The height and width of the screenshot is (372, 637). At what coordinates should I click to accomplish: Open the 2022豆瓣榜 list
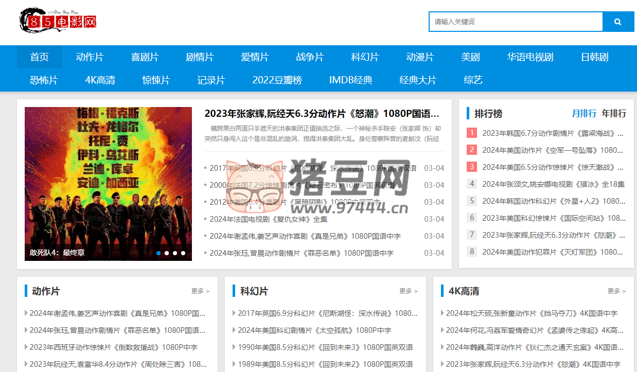(277, 80)
